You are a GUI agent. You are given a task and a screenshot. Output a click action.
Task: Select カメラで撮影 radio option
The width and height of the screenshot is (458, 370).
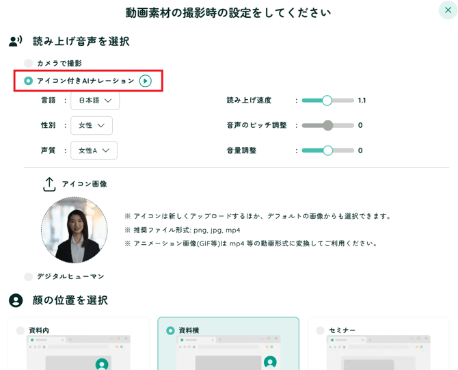click(28, 63)
